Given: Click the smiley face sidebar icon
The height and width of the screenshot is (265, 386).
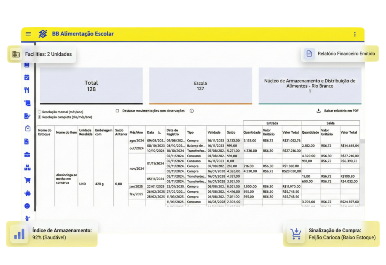Looking at the screenshot, I should pyautogui.click(x=27, y=206).
